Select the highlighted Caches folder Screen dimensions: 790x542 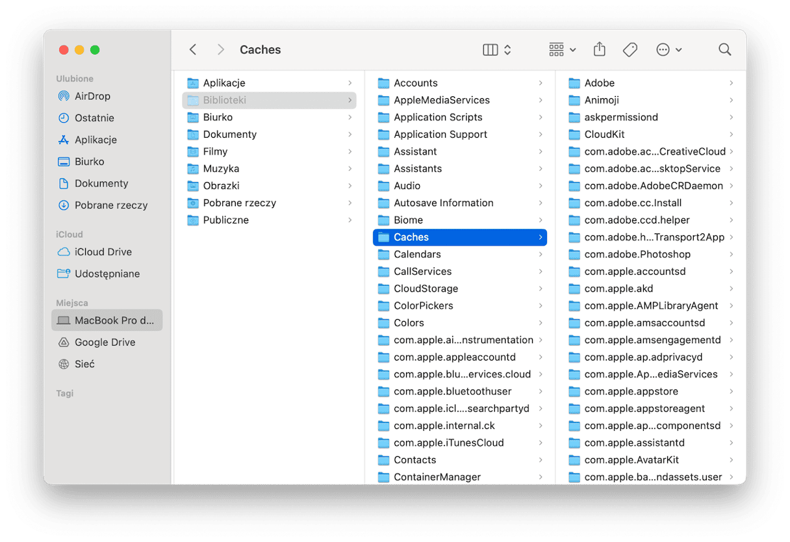(x=460, y=237)
